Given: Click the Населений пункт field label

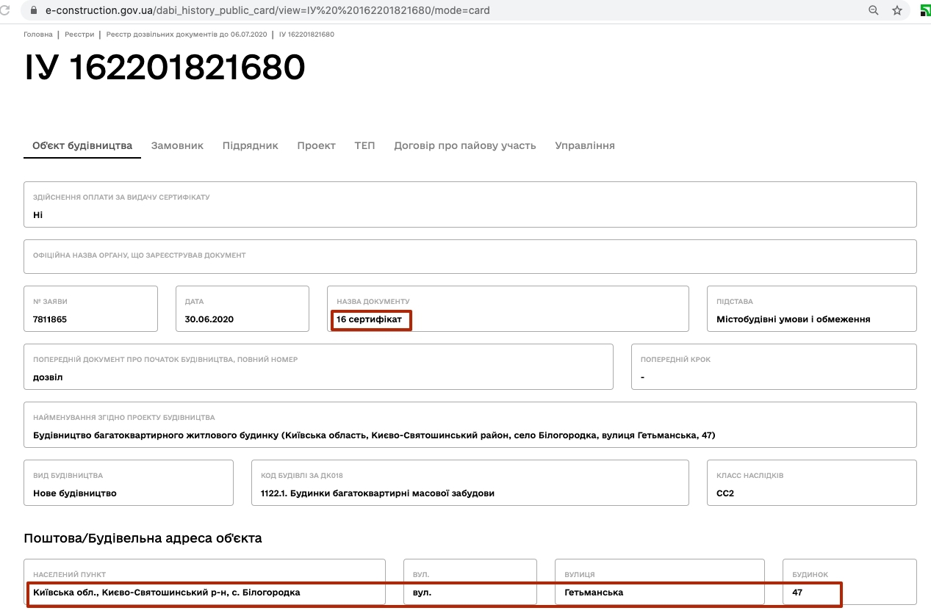Looking at the screenshot, I should pyautogui.click(x=70, y=575).
